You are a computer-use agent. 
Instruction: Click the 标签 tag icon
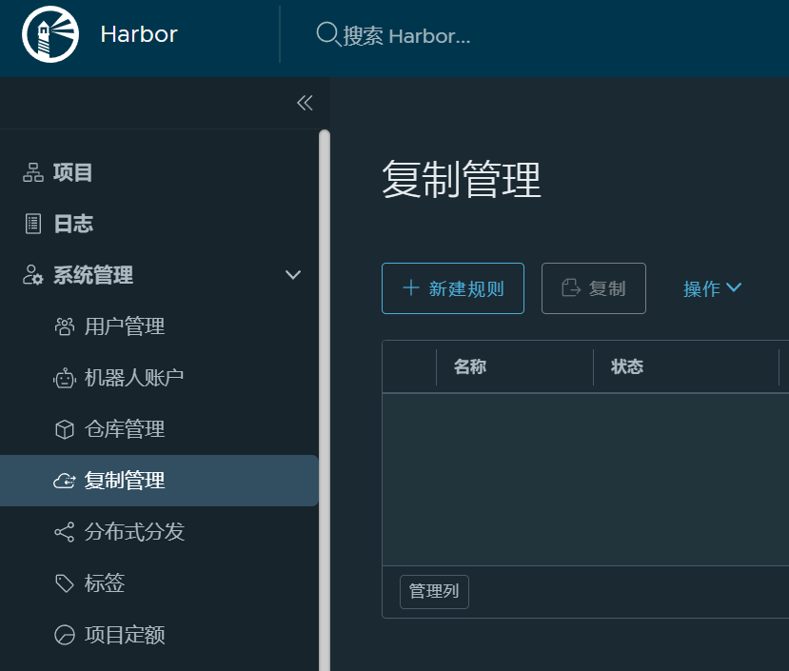click(65, 583)
